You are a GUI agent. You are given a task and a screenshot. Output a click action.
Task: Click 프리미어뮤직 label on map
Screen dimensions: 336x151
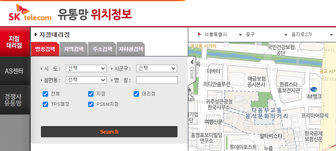pos(315,116)
